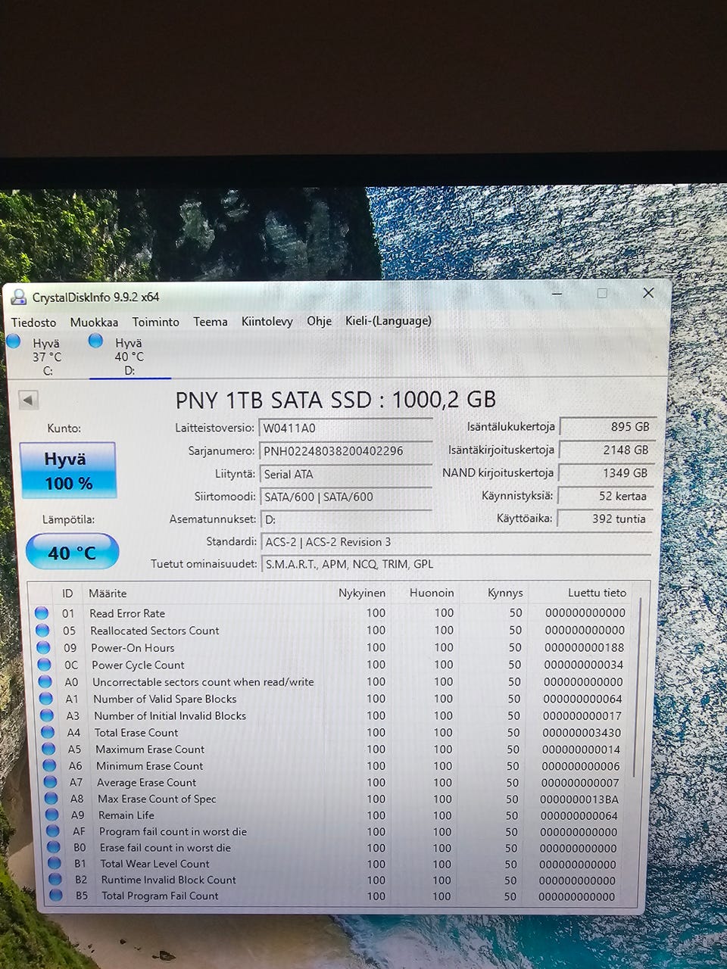This screenshot has width=727, height=969.
Task: Open the Toiminto menu
Action: [x=155, y=322]
